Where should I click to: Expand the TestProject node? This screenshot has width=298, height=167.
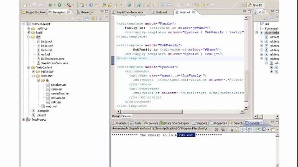(24, 120)
